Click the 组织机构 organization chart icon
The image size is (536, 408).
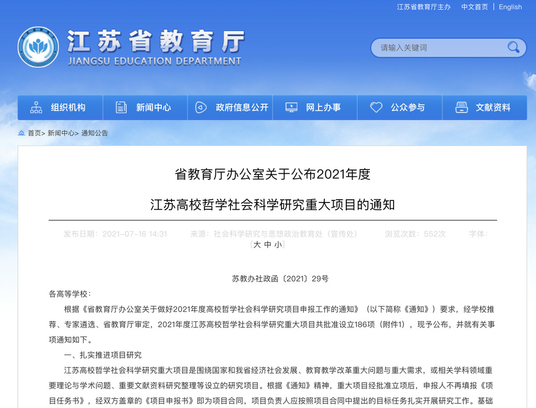(36, 107)
